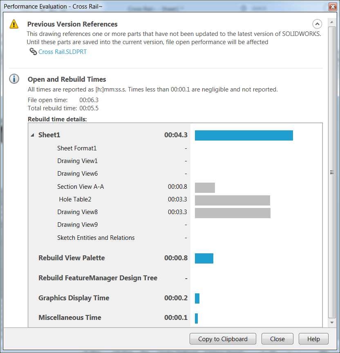Collapse the Sheet1 tree node

pyautogui.click(x=33, y=135)
